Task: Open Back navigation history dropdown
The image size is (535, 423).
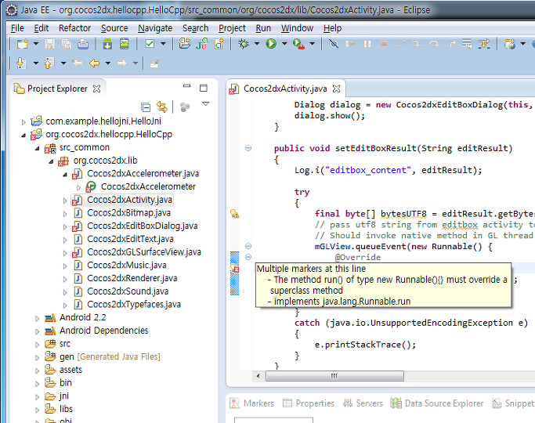Action: click(108, 63)
